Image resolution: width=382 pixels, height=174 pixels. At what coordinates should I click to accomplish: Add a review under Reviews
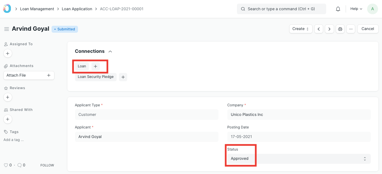8,97
